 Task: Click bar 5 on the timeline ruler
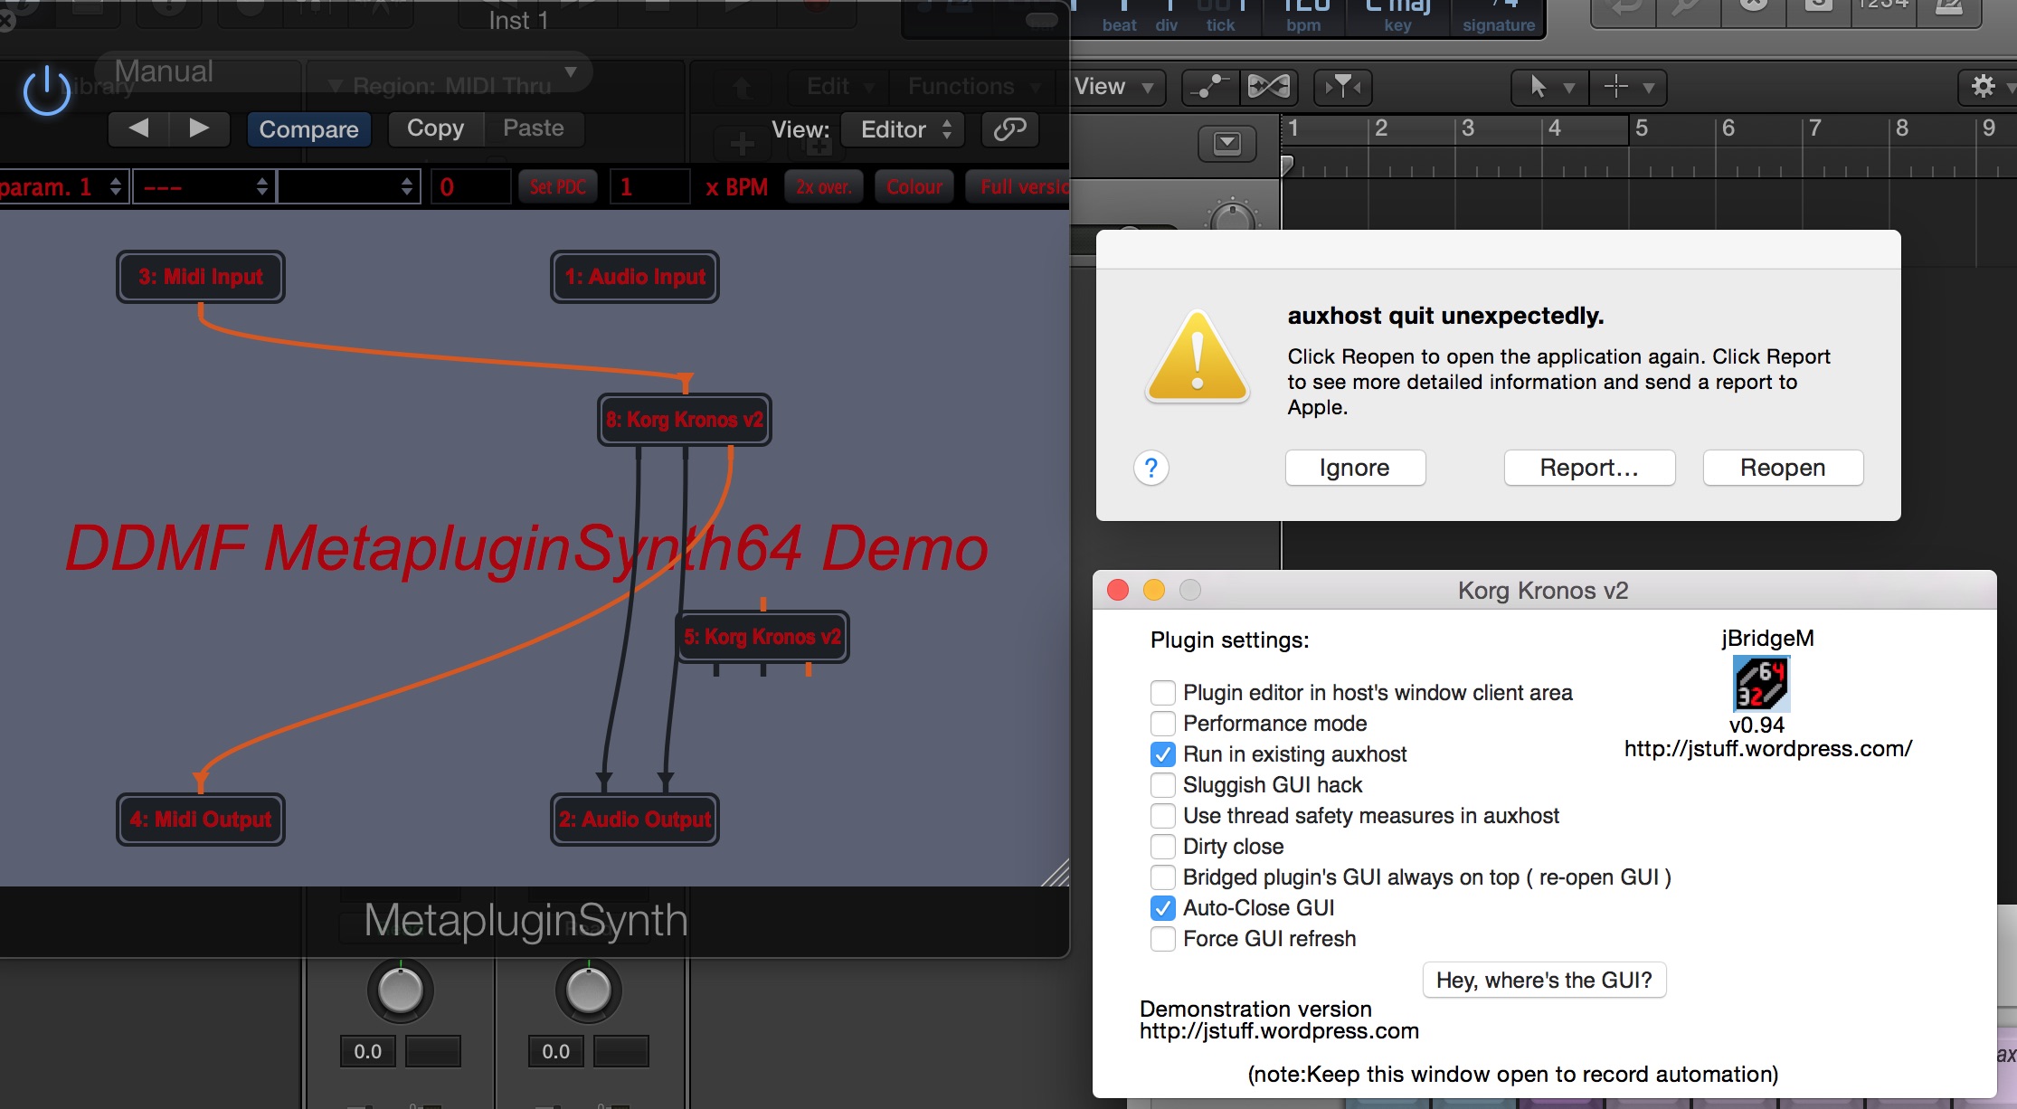coord(1641,129)
